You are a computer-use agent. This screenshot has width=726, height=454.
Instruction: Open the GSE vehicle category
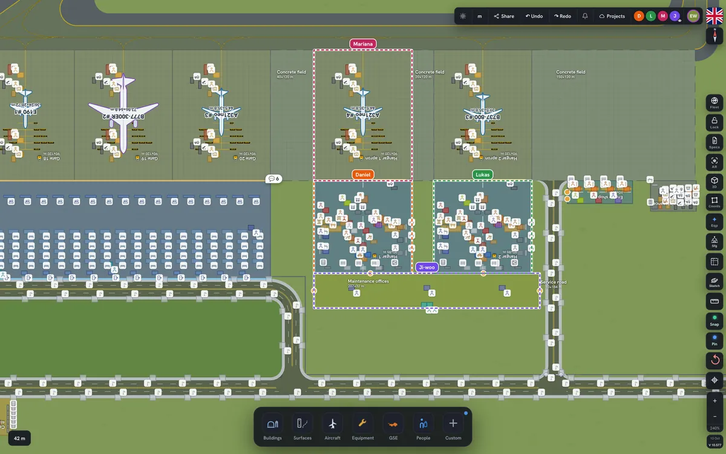(x=393, y=427)
